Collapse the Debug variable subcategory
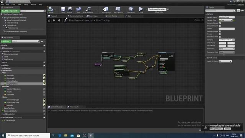 click(2, 97)
